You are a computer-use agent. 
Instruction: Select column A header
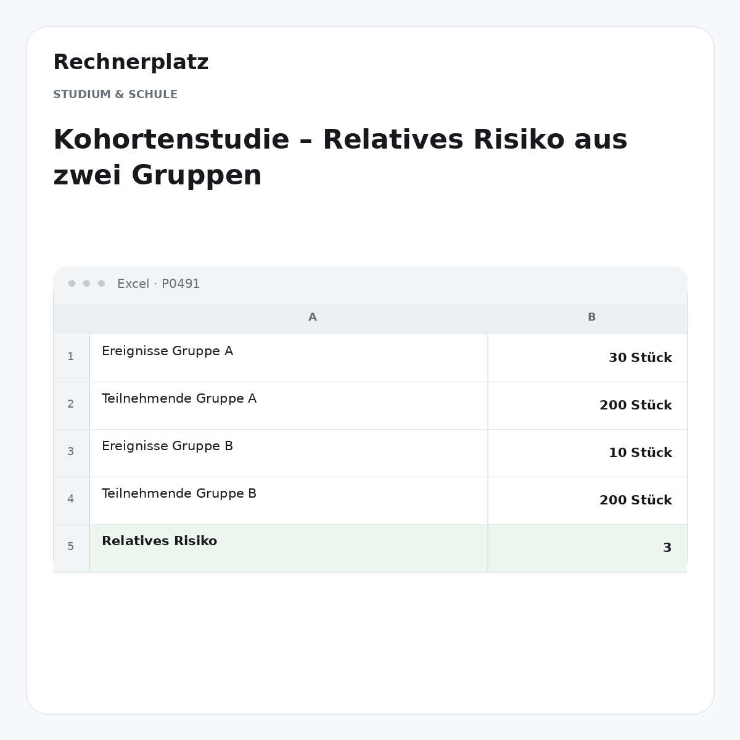coord(289,318)
